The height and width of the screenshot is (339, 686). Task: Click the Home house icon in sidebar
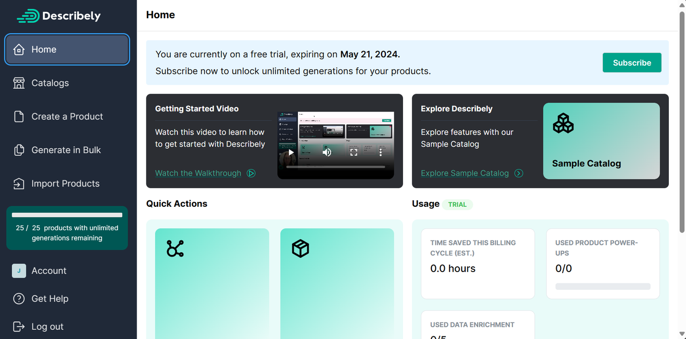click(x=19, y=50)
